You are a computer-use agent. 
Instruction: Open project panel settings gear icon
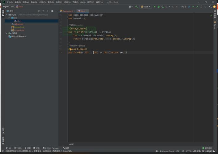click(52, 11)
